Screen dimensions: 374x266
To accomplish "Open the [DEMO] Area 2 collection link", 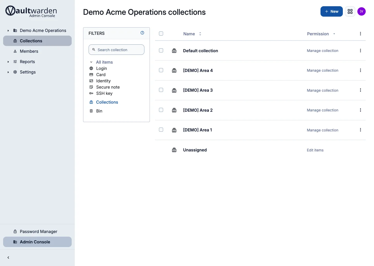I will tap(198, 110).
